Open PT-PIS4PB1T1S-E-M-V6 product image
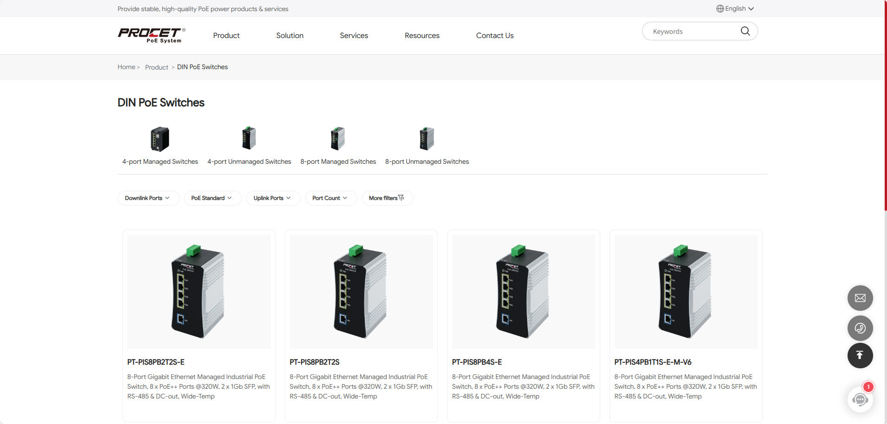Screen dimensions: 887x424 [686, 292]
